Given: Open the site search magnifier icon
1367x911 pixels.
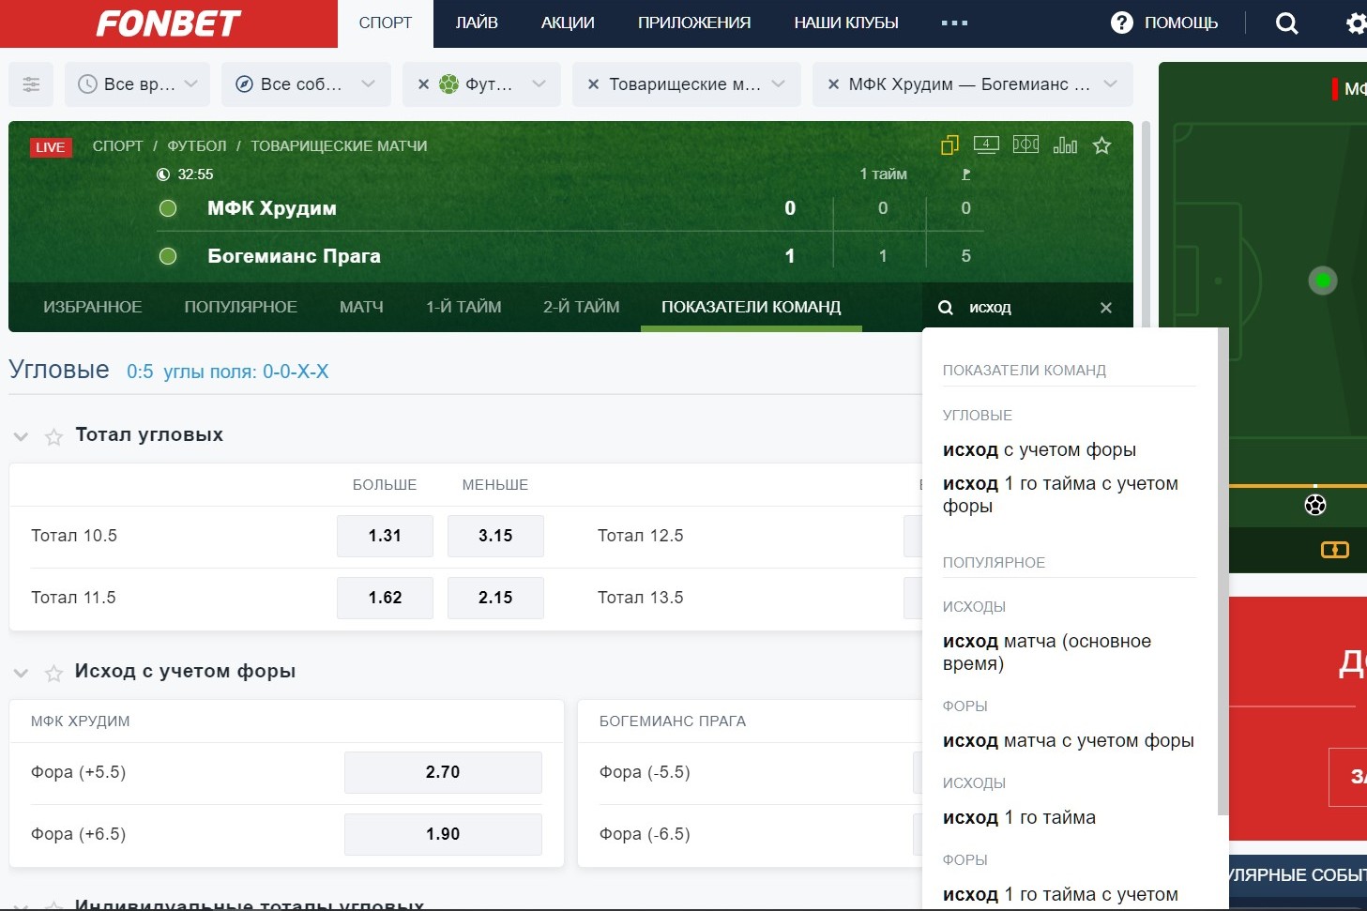Looking at the screenshot, I should pos(1287,23).
